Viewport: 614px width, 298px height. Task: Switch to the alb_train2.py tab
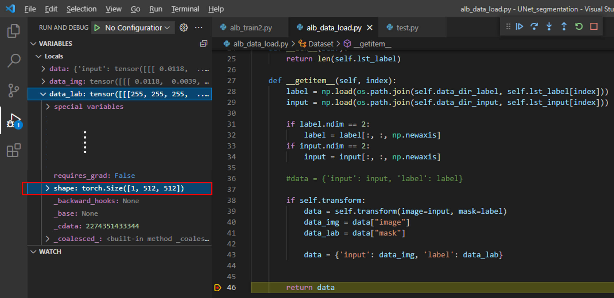coord(251,27)
